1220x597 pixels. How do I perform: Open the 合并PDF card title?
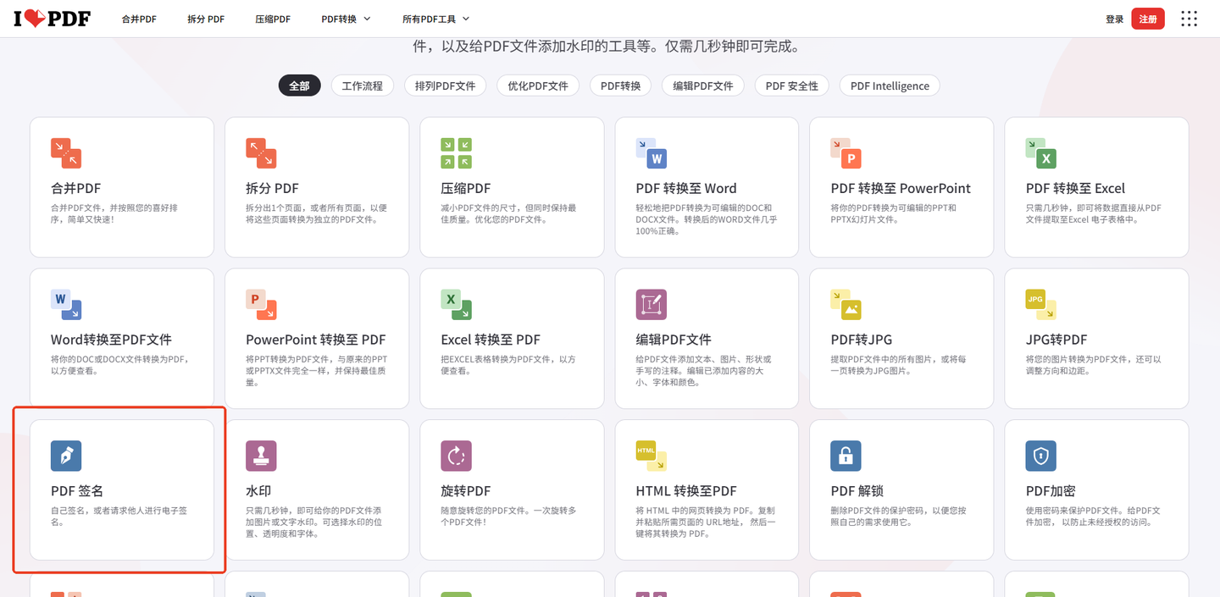click(x=76, y=188)
